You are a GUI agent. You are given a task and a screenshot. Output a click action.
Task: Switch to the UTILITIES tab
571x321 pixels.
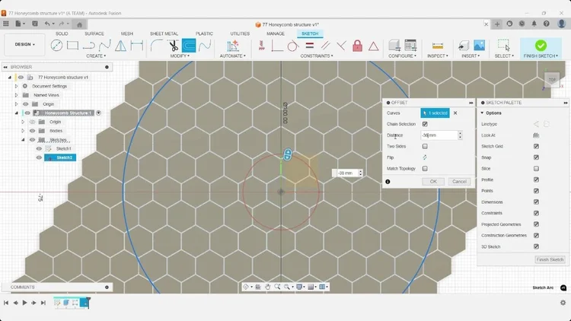click(x=240, y=33)
